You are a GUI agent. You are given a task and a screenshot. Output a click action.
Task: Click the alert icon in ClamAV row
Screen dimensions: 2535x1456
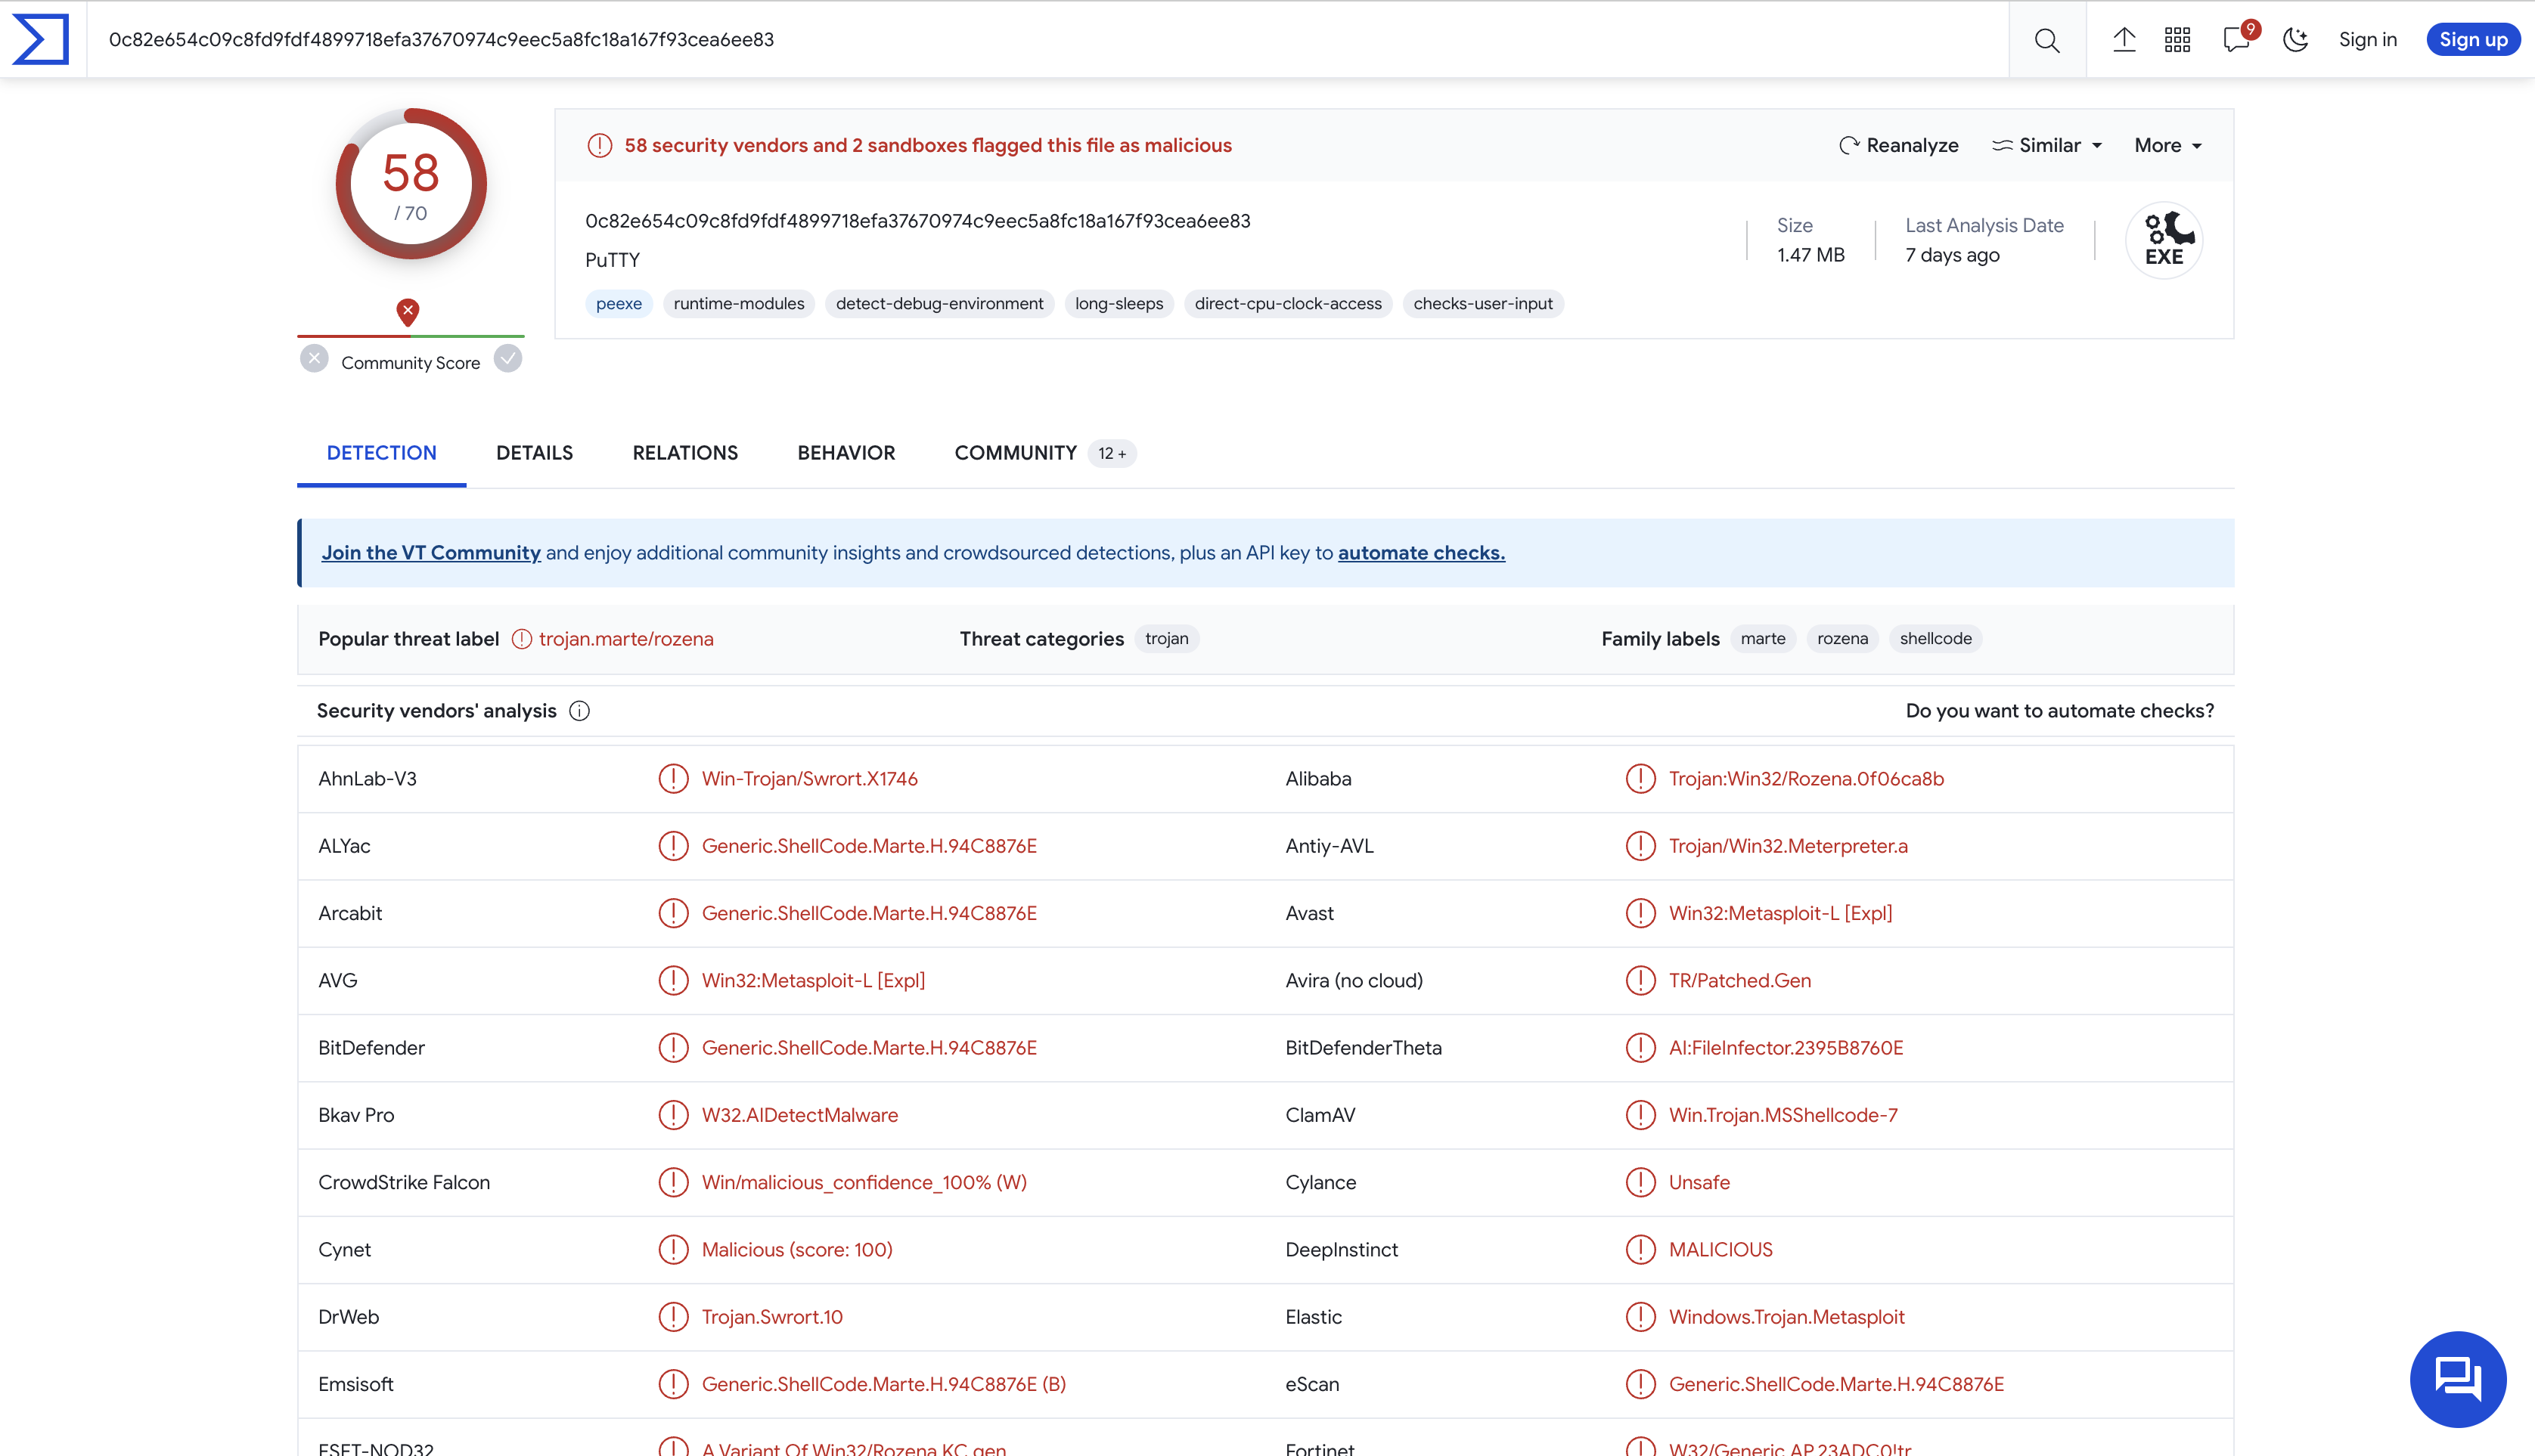pos(1640,1115)
